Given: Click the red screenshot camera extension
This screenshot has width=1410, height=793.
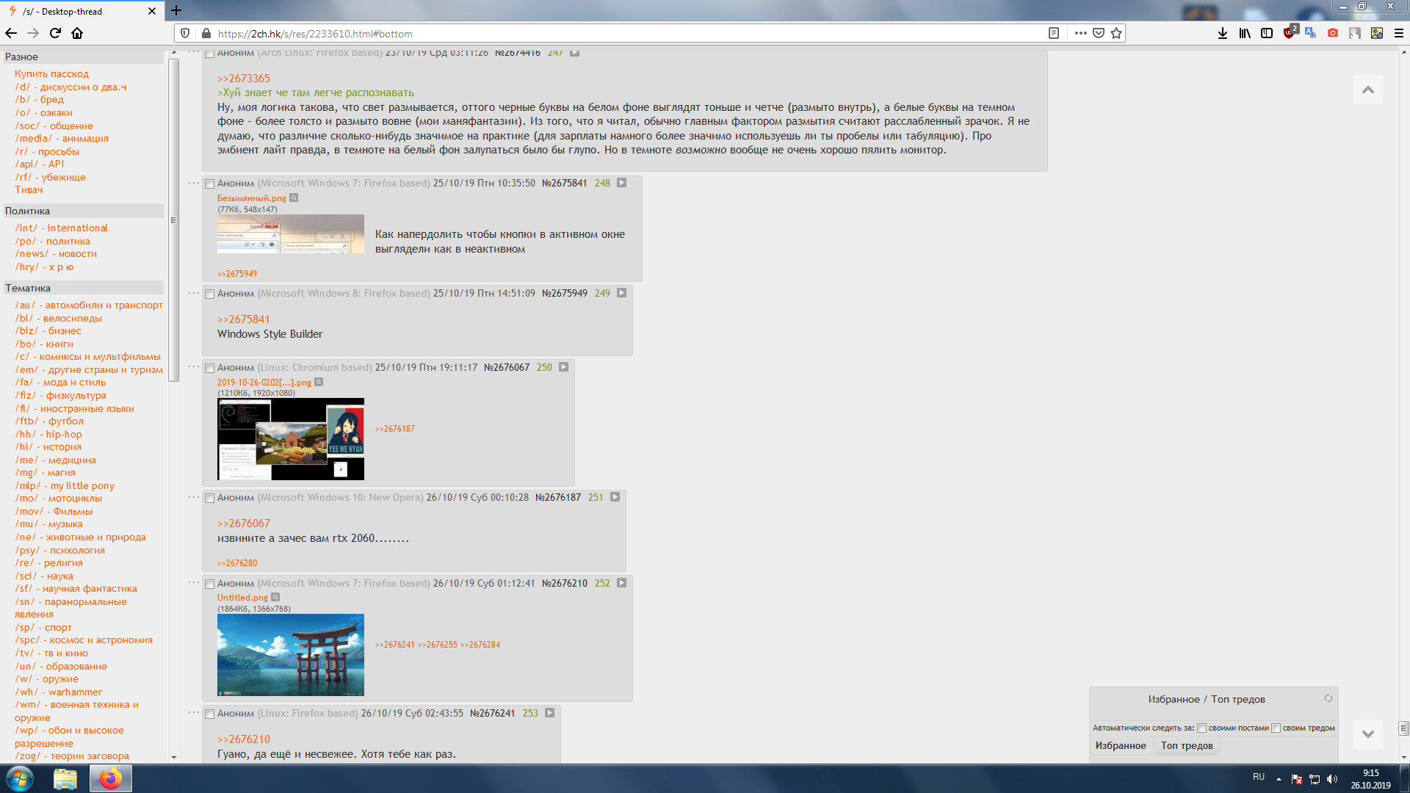Looking at the screenshot, I should pyautogui.click(x=1333, y=33).
